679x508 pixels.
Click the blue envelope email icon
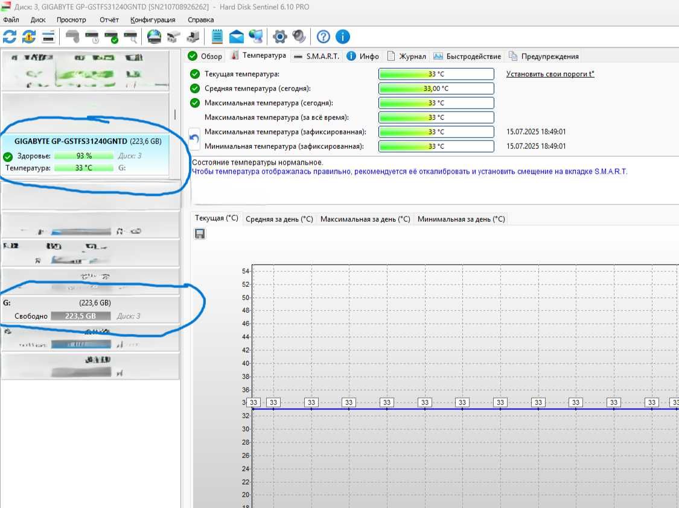237,37
